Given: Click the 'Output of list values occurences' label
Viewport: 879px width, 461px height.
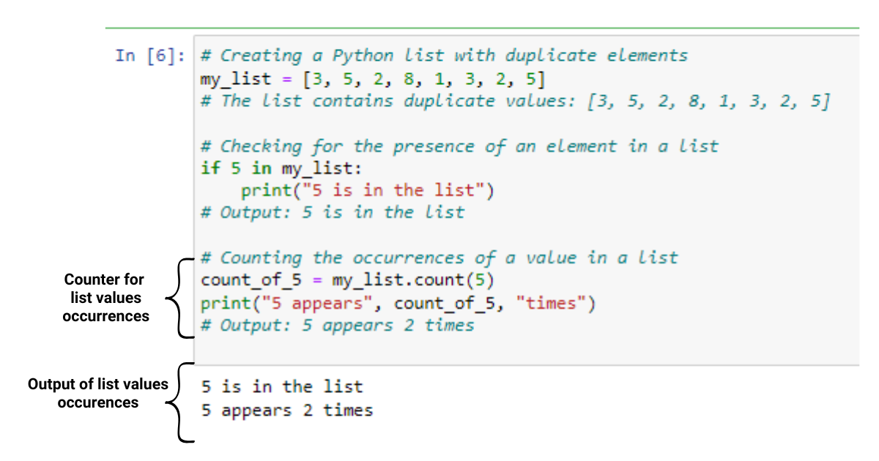Looking at the screenshot, I should [x=98, y=393].
